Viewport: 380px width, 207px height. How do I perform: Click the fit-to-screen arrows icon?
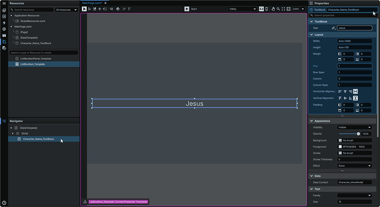(283, 9)
